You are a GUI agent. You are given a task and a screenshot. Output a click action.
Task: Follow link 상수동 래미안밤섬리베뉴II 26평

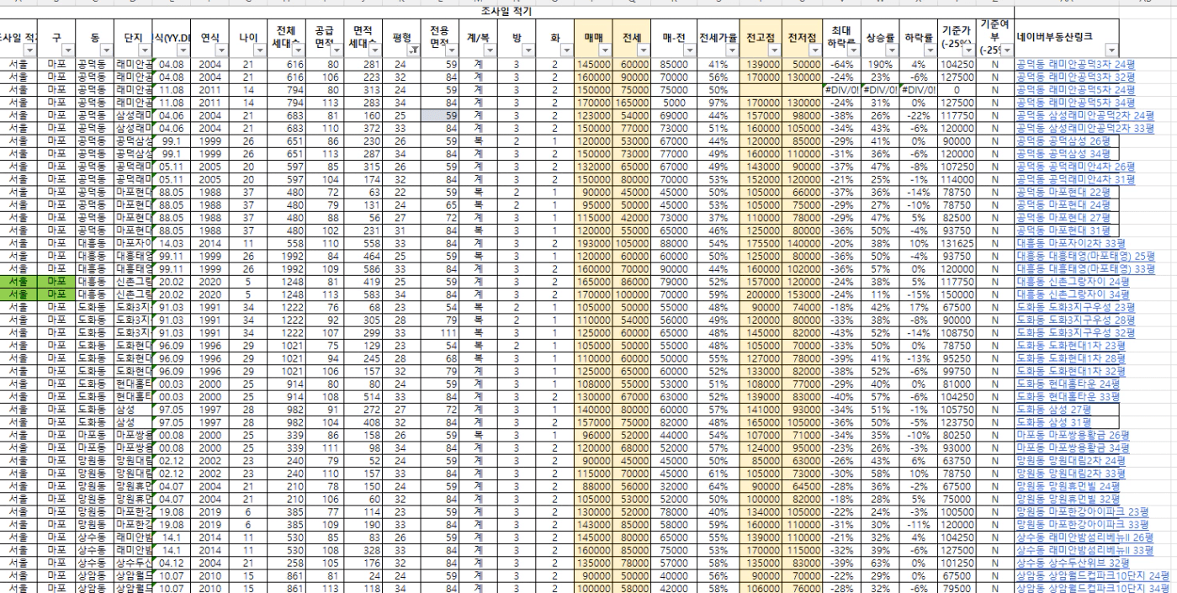tap(1084, 537)
